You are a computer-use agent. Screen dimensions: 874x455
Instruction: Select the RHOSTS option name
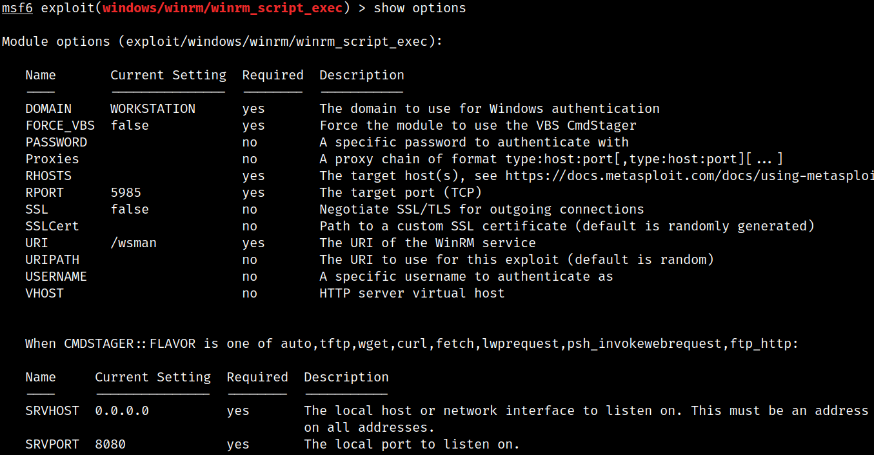point(48,176)
